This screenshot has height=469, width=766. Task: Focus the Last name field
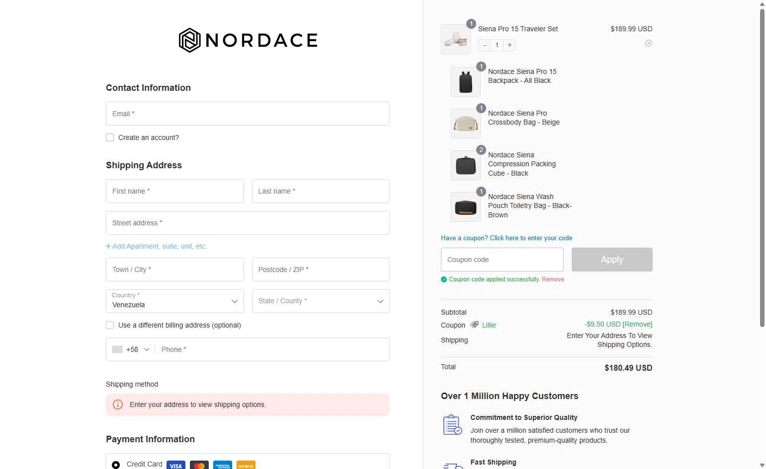click(x=321, y=191)
